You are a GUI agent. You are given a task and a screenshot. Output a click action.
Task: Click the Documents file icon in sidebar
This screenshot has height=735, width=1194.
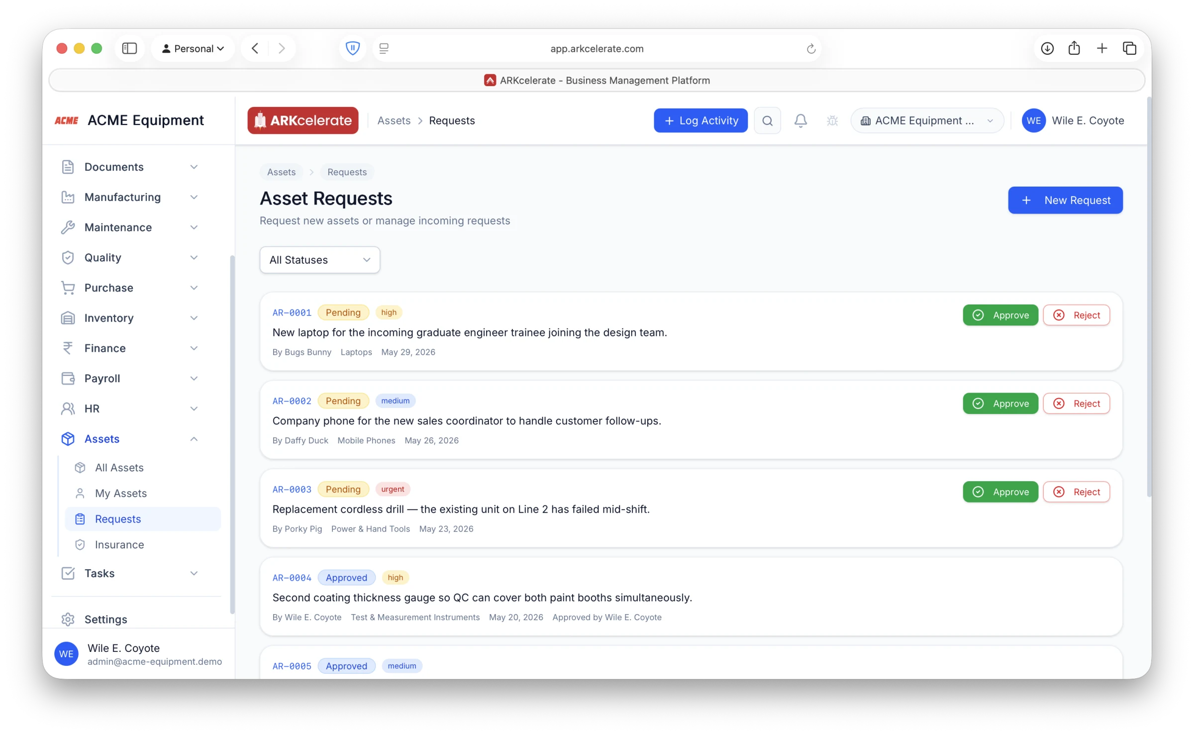coord(68,167)
